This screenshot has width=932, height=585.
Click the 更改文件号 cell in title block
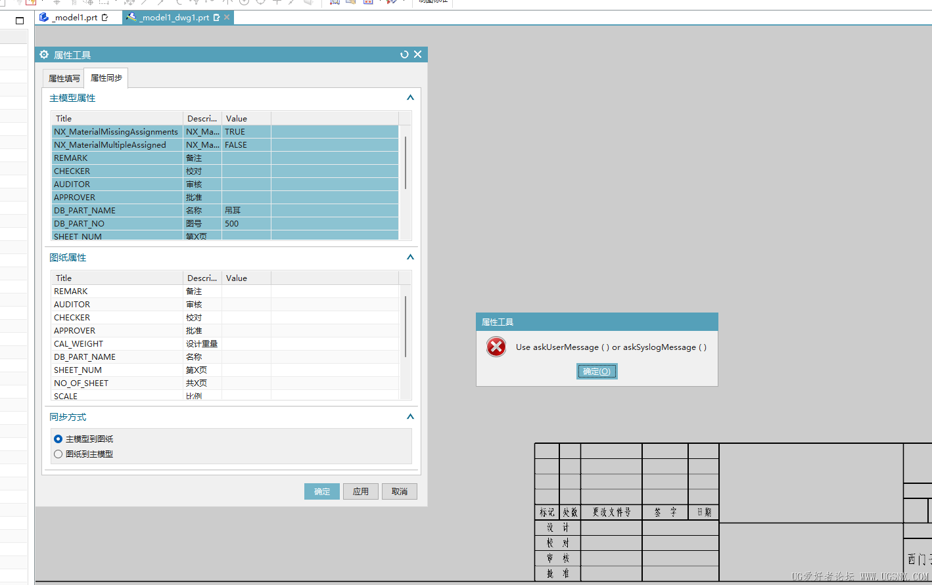tap(611, 512)
